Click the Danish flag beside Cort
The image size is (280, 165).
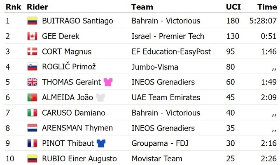point(32,52)
